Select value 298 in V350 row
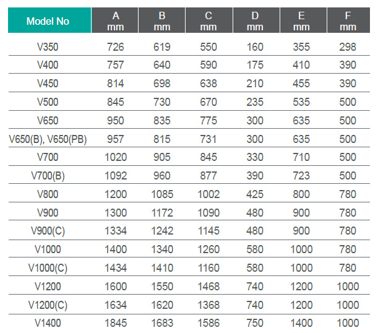378x333 pixels. (348, 47)
